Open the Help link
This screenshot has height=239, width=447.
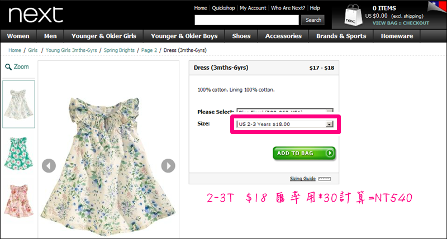315,8
